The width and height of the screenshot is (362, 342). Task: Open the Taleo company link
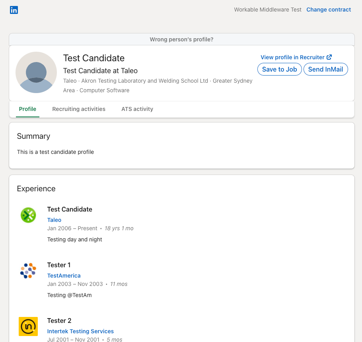click(x=54, y=220)
